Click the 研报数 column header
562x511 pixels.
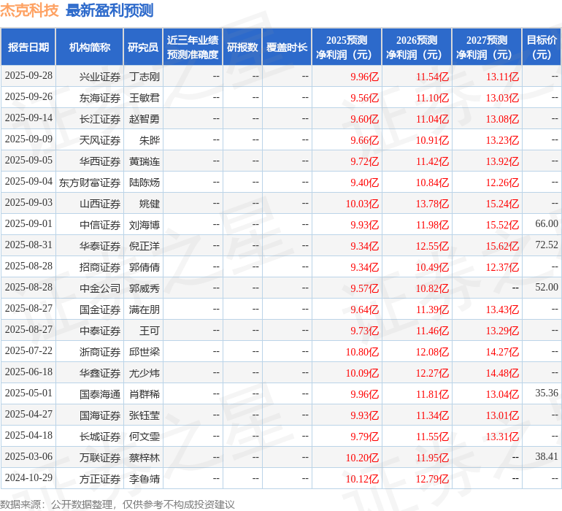[242, 47]
